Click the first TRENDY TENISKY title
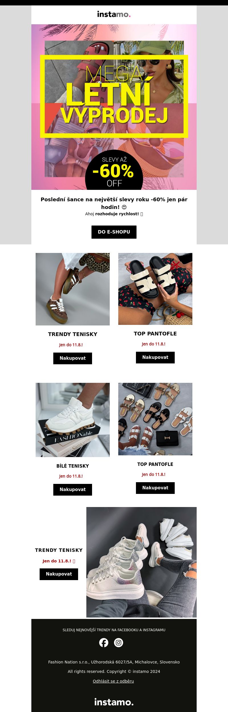Image resolution: width=228 pixels, height=712 pixels. click(x=73, y=334)
